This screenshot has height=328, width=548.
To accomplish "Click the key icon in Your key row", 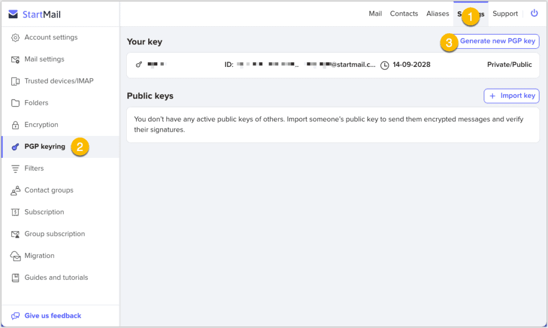I will pyautogui.click(x=139, y=65).
